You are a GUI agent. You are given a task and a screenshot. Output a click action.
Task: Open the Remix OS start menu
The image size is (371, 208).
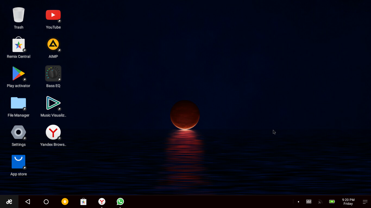tap(9, 201)
